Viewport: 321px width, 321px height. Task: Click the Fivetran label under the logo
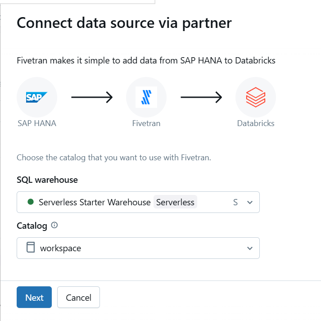point(146,123)
